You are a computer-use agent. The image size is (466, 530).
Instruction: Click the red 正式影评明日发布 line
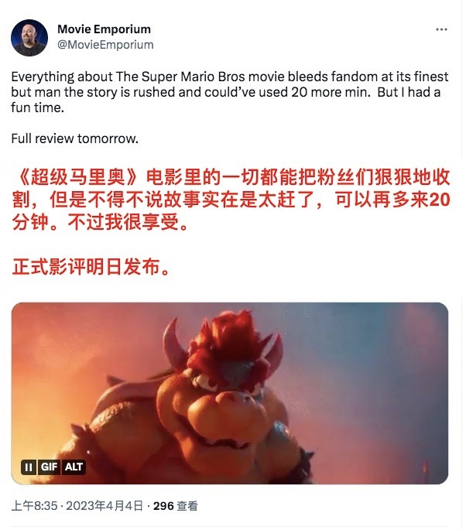coord(91,267)
